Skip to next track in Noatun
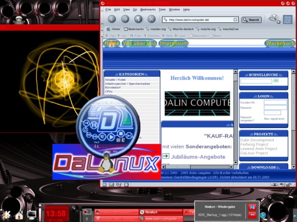The height and width of the screenshot is (222, 297). tap(129, 135)
